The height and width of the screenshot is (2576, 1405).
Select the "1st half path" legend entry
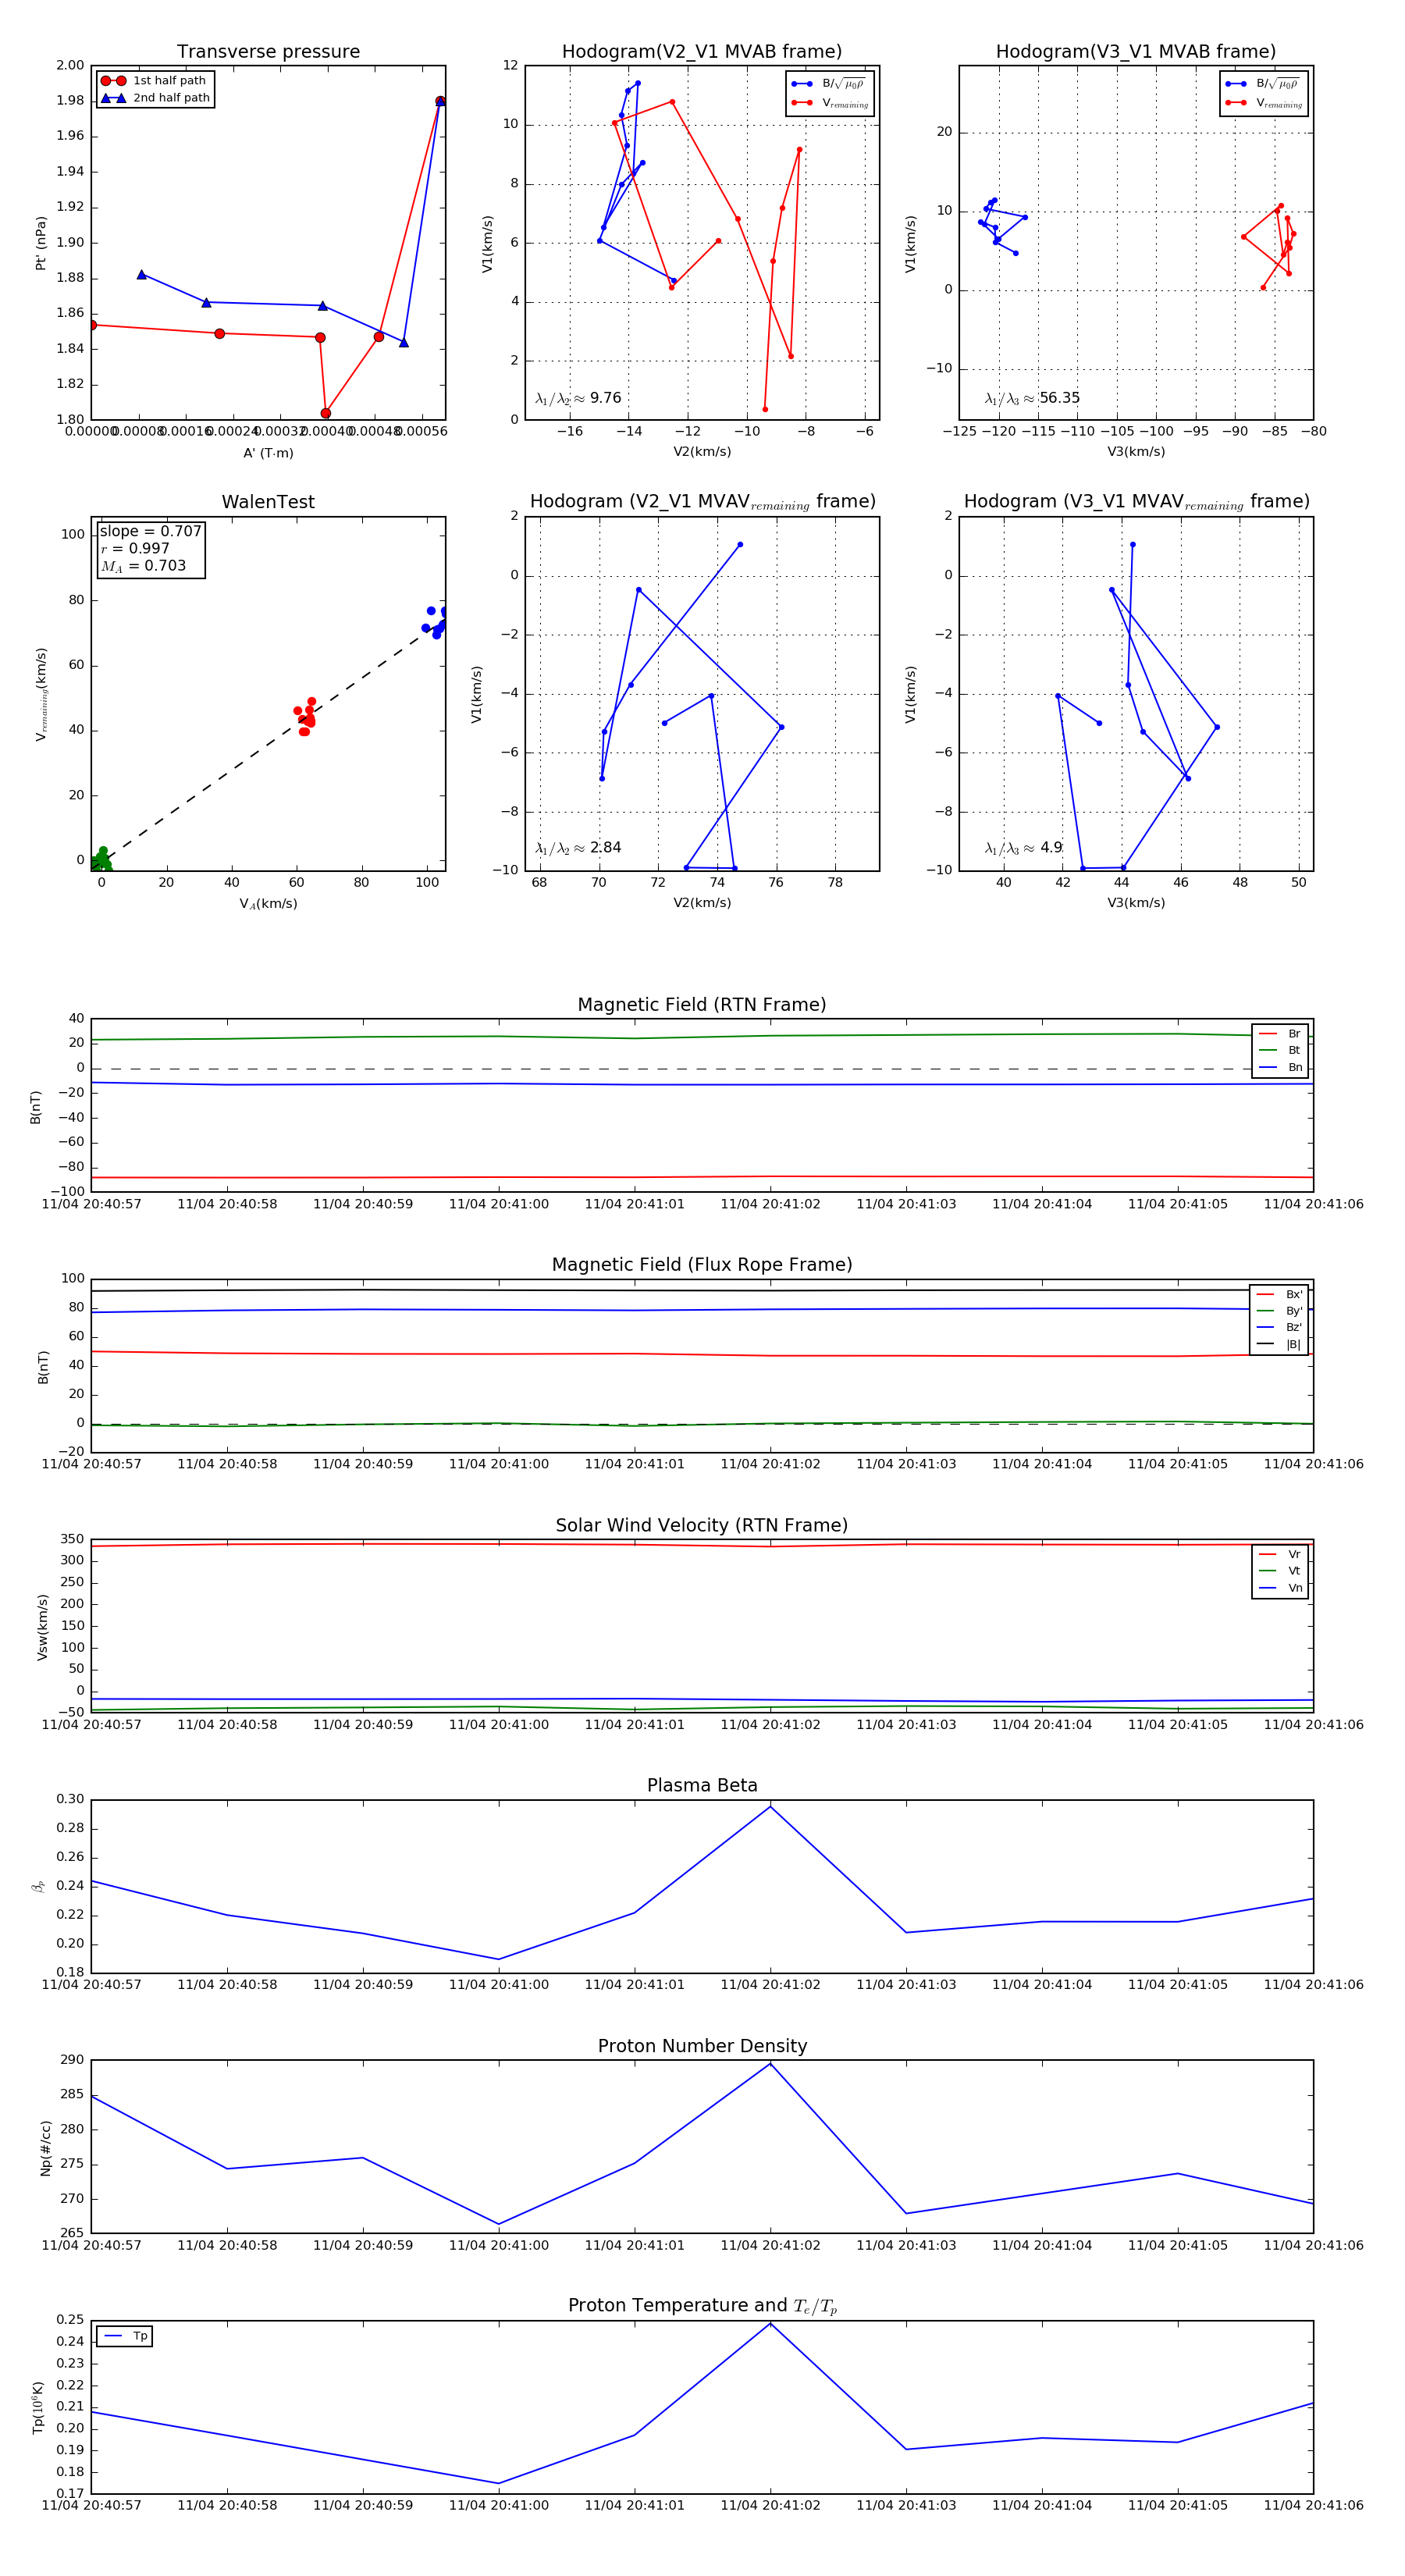point(154,81)
